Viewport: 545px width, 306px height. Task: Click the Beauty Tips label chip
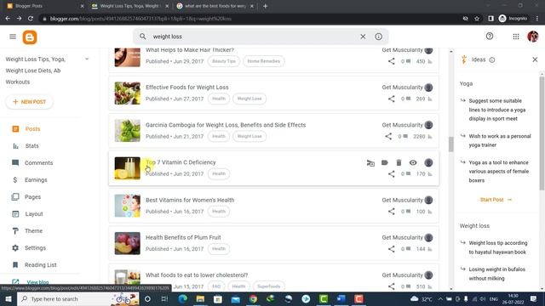224,61
